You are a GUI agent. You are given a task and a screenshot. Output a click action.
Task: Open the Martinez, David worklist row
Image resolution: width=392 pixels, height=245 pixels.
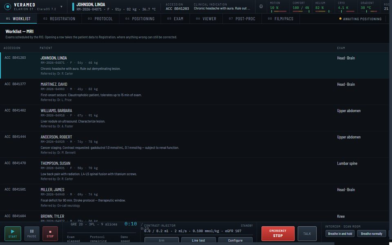194,92
